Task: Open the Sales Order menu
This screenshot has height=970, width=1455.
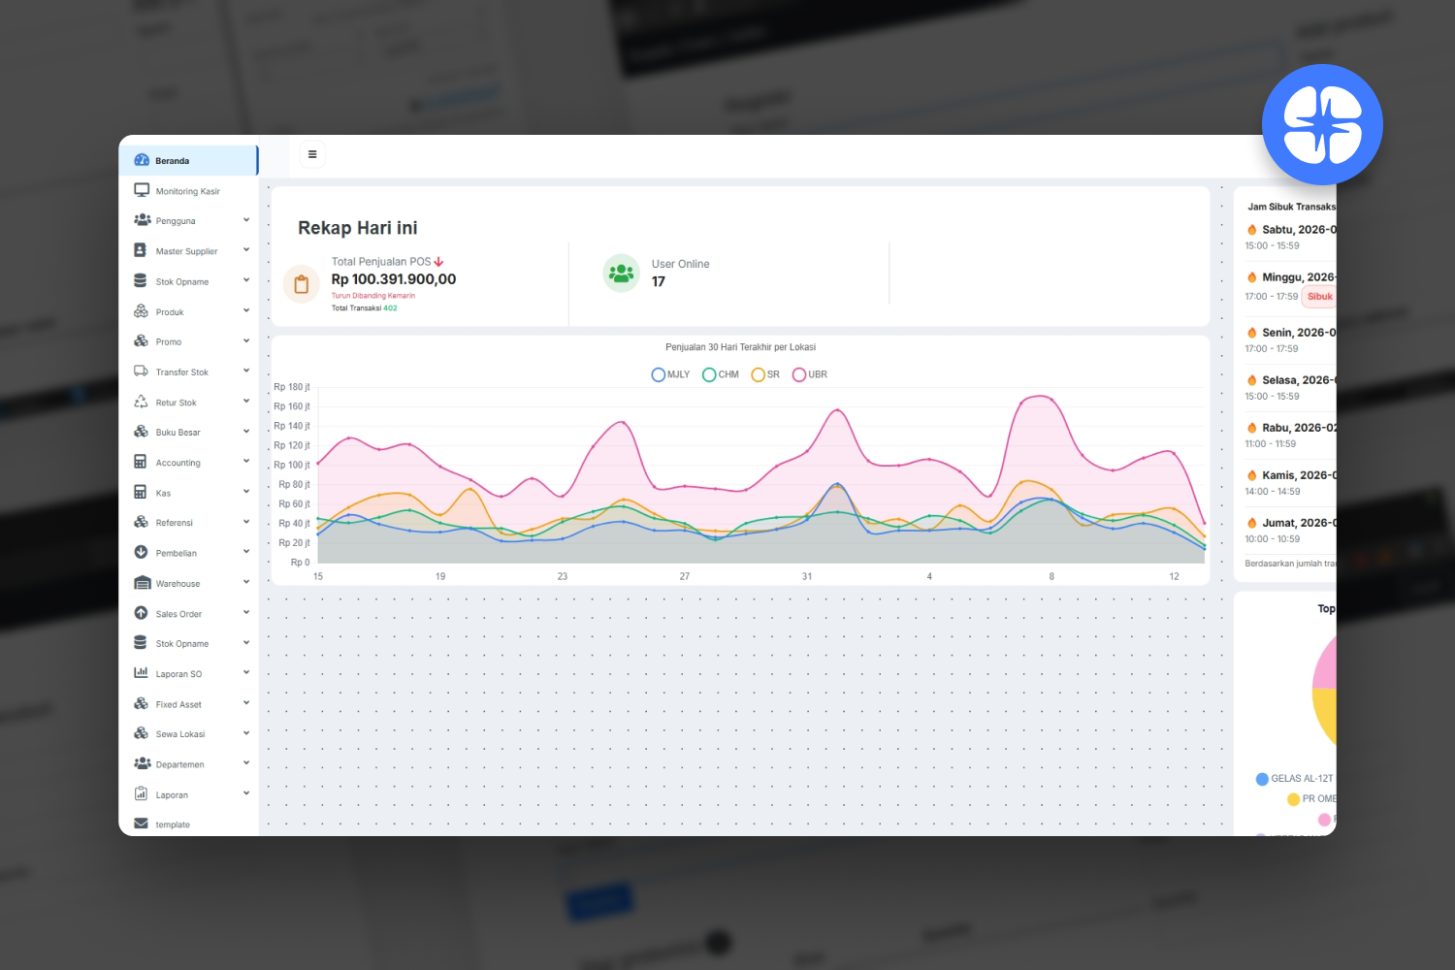Action: point(179,614)
